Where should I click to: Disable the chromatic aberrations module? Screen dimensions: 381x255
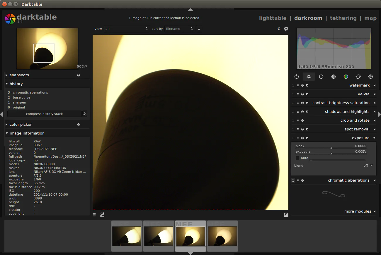click(x=293, y=180)
